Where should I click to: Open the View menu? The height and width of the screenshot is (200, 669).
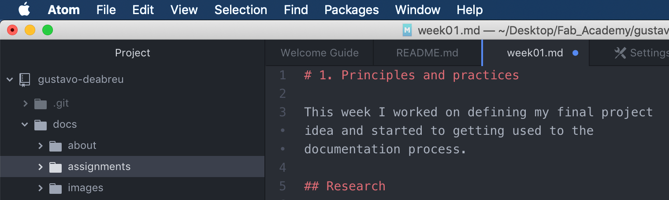pos(184,10)
